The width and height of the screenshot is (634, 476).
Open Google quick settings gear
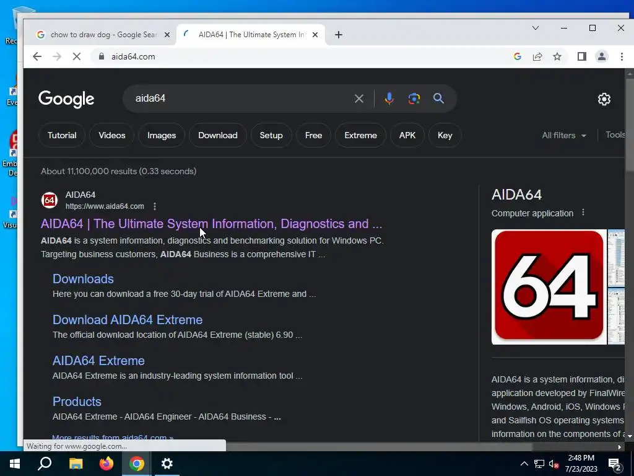[604, 99]
